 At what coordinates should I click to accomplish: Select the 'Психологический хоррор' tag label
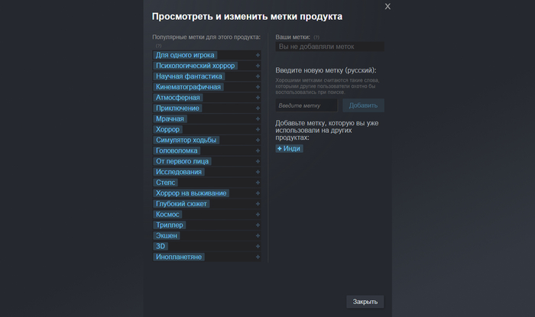pos(195,66)
